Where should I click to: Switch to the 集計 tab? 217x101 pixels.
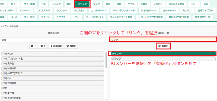click(x=69, y=4)
